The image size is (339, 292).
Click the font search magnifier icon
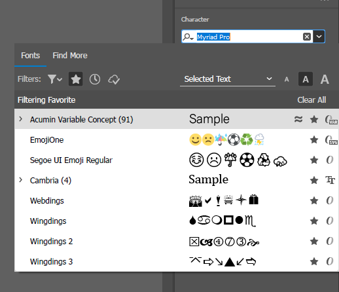click(188, 37)
